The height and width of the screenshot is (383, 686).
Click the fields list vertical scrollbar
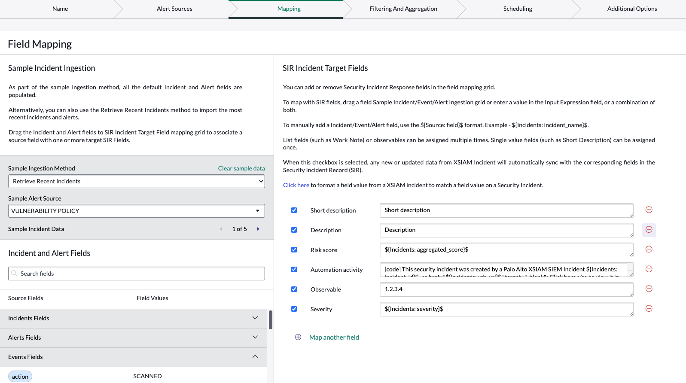[x=271, y=320]
